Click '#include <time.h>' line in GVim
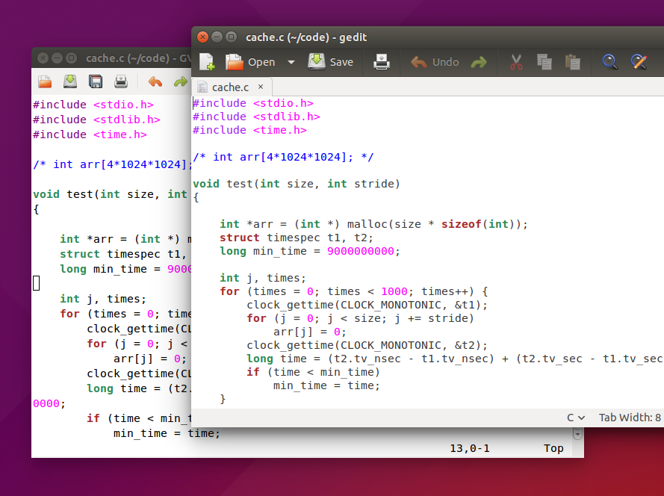This screenshot has width=664, height=496. click(90, 134)
